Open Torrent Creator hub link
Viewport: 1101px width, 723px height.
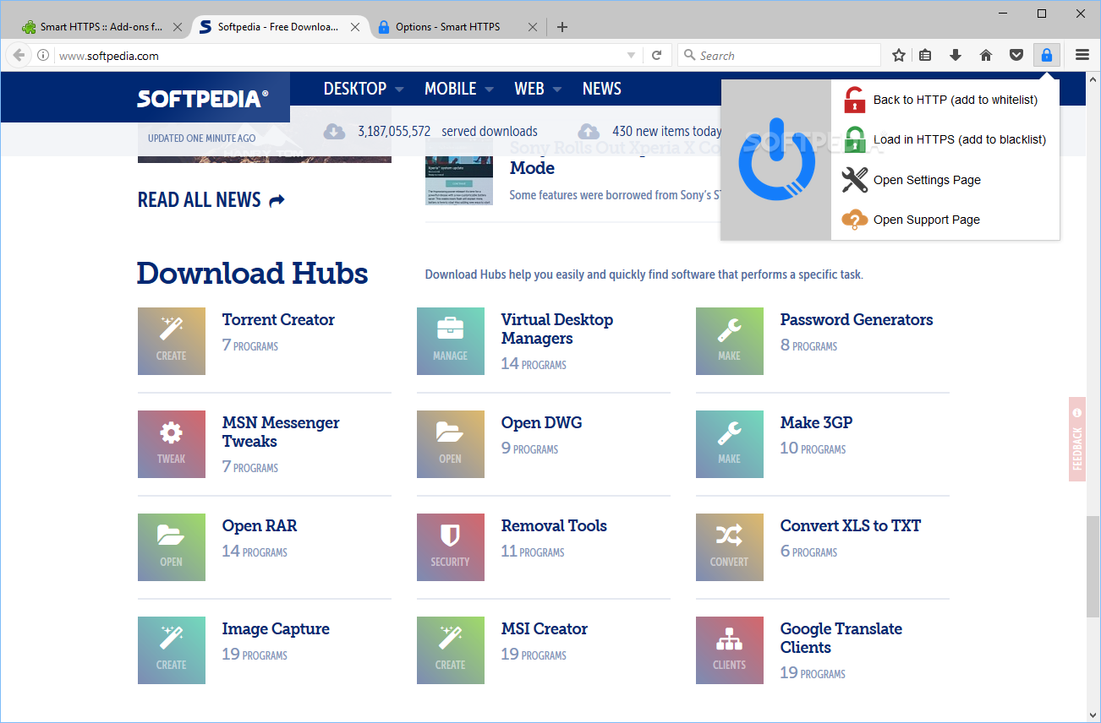click(x=278, y=319)
